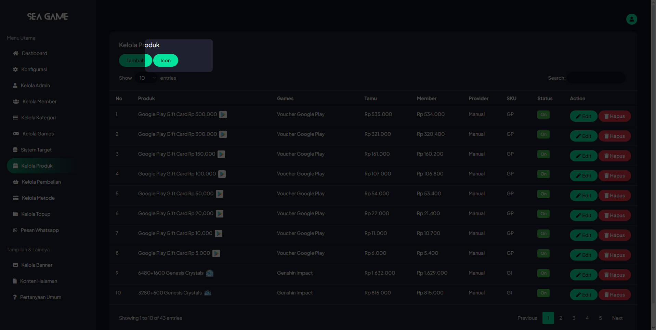The height and width of the screenshot is (330, 656).
Task: Click Google Play icon for Rp 100,000 card
Action: (222, 174)
